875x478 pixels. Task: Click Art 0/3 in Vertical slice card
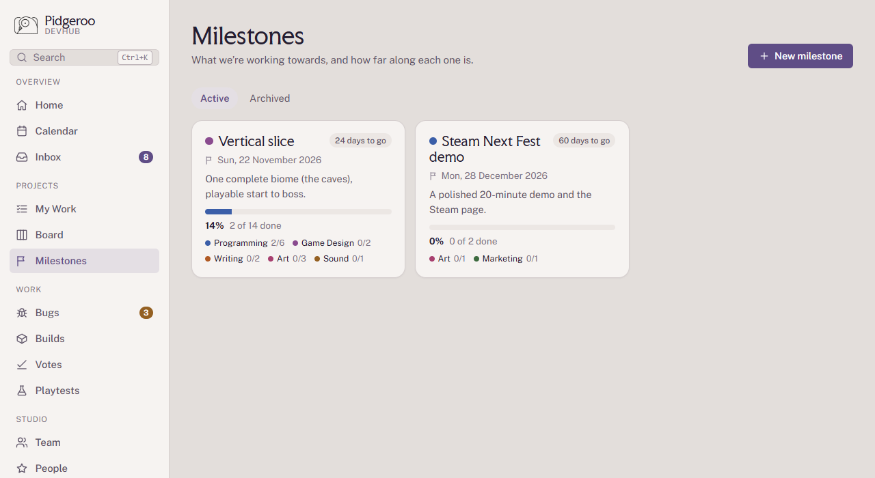click(287, 259)
